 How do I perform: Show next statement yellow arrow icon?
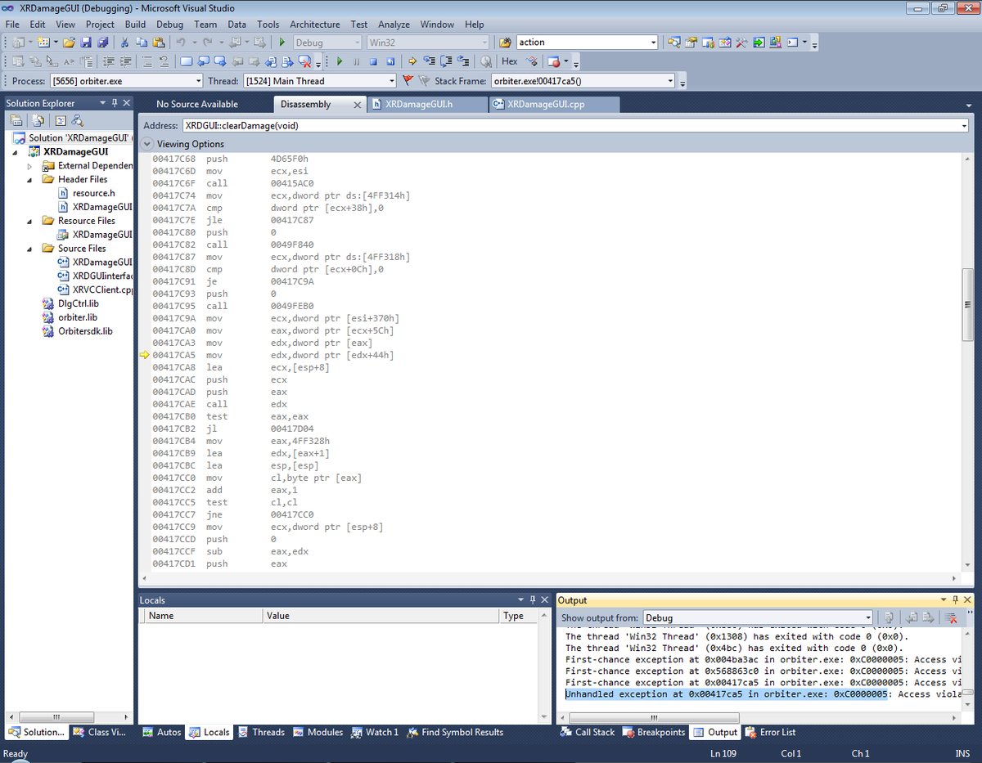[412, 61]
